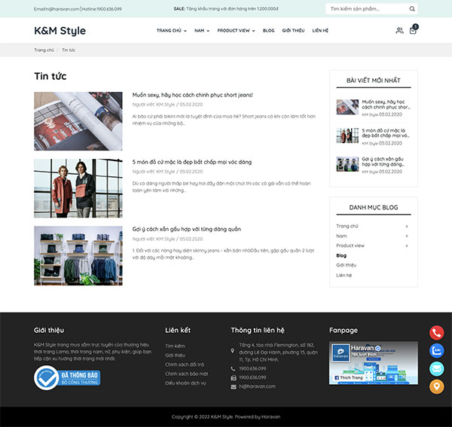Expand the Nam header menu chevron

[208, 31]
